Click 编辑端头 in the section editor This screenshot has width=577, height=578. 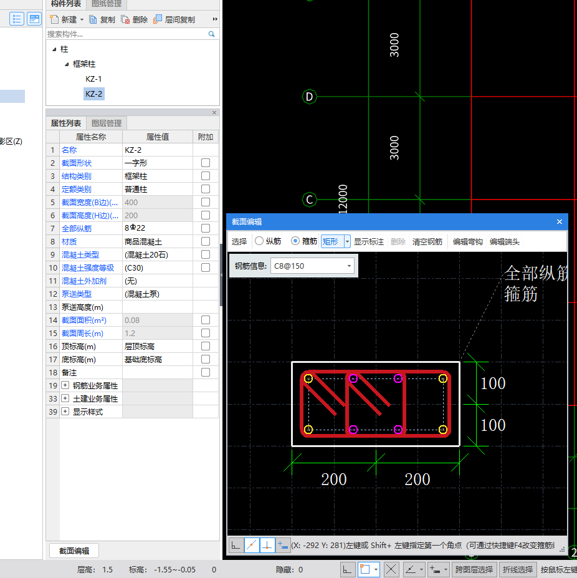click(x=505, y=241)
